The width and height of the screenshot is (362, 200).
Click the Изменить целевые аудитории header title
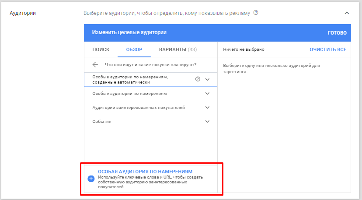[x=129, y=32]
